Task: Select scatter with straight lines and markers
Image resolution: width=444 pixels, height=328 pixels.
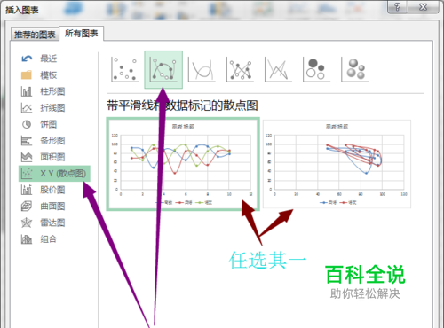Action: [240, 70]
